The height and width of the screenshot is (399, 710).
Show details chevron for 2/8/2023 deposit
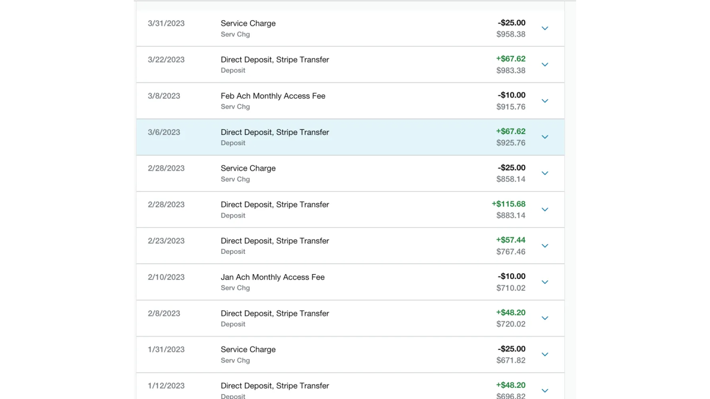tap(545, 318)
